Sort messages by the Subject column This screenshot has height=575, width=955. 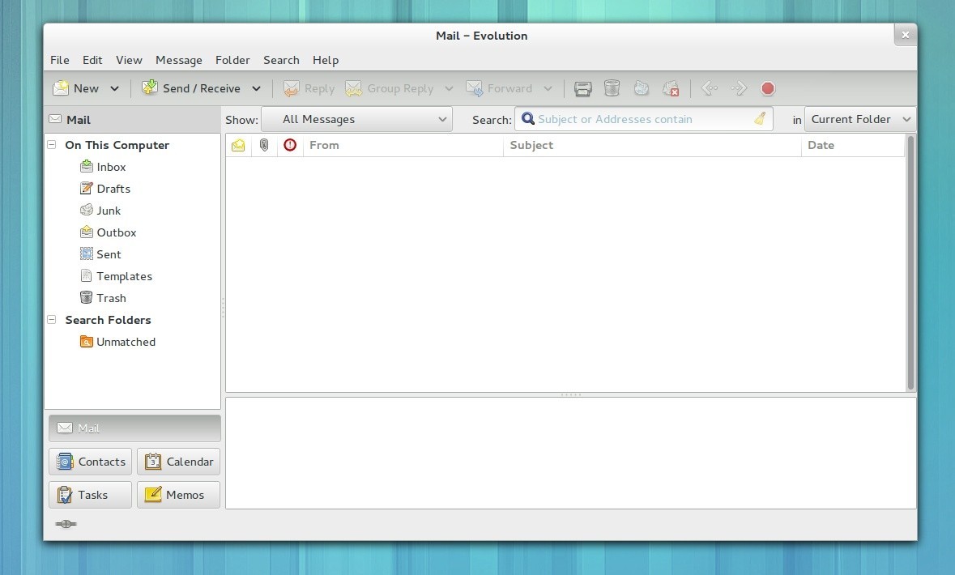pyautogui.click(x=652, y=146)
